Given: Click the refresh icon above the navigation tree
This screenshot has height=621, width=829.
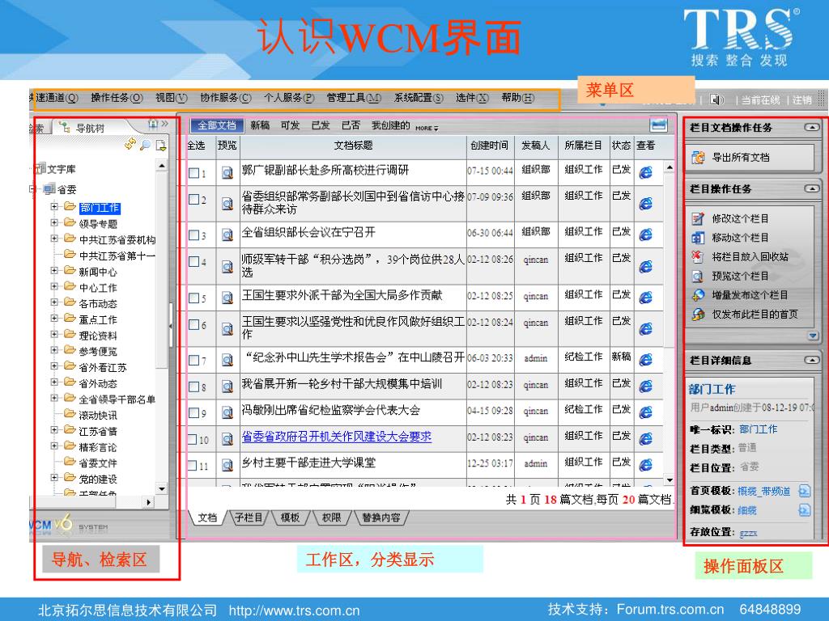Looking at the screenshot, I should pos(130,144).
